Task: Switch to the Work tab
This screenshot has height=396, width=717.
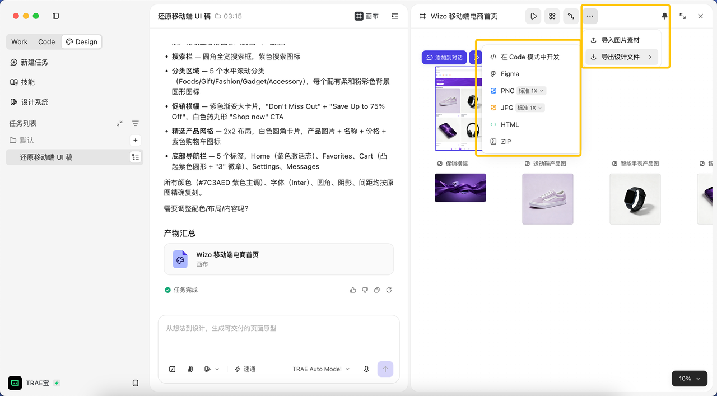Action: click(20, 42)
